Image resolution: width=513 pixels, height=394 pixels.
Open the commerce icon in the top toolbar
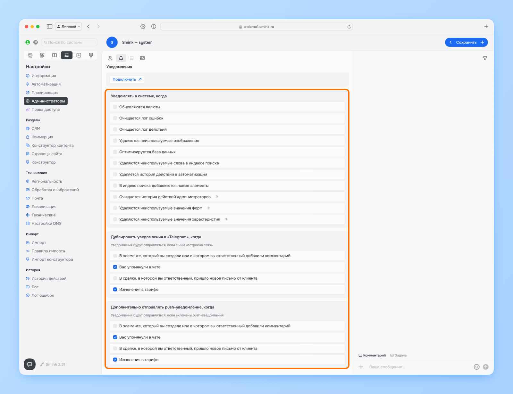click(x=42, y=55)
